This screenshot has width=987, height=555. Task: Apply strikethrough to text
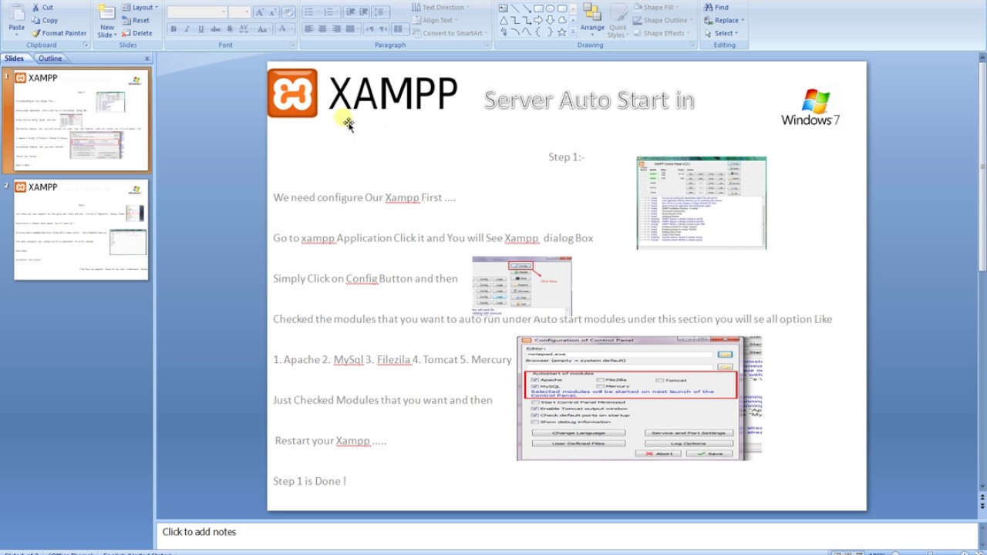(214, 29)
